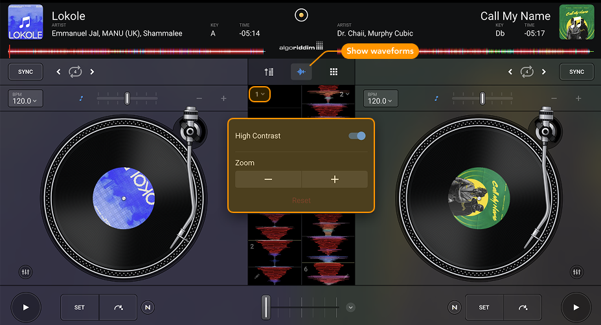Toggle the loop on the right deck

(x=527, y=72)
